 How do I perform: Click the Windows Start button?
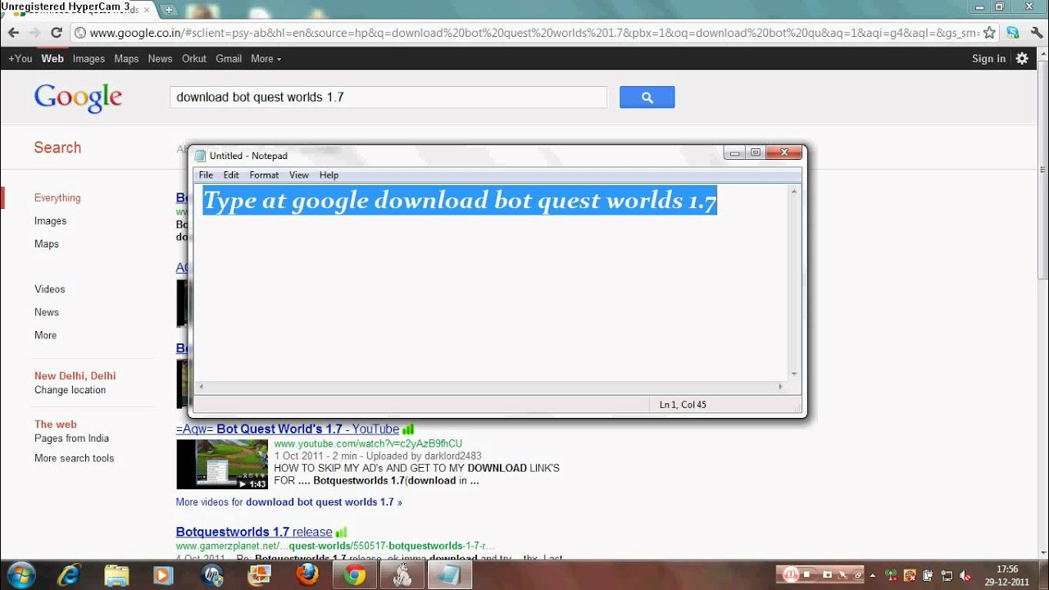(x=20, y=574)
